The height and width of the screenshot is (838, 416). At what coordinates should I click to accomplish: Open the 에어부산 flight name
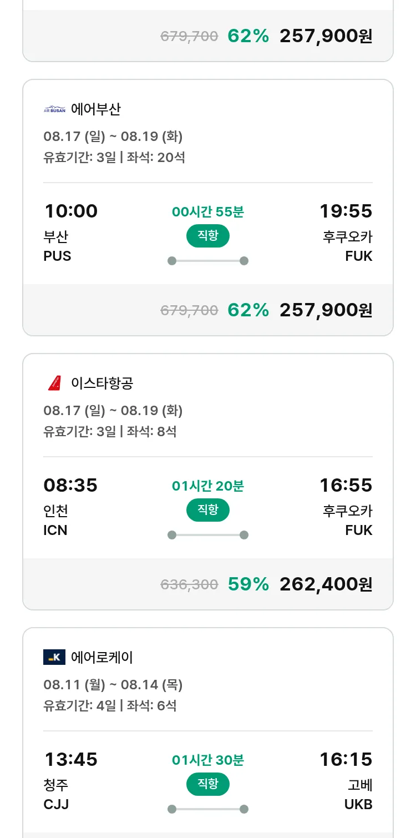coord(95,109)
